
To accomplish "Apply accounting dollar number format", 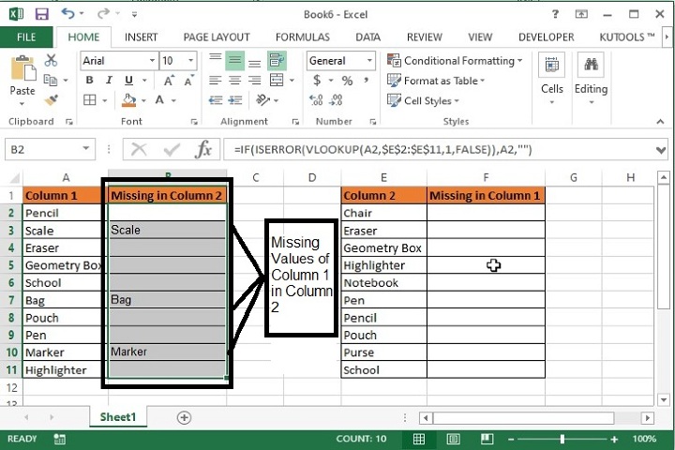I will click(317, 80).
